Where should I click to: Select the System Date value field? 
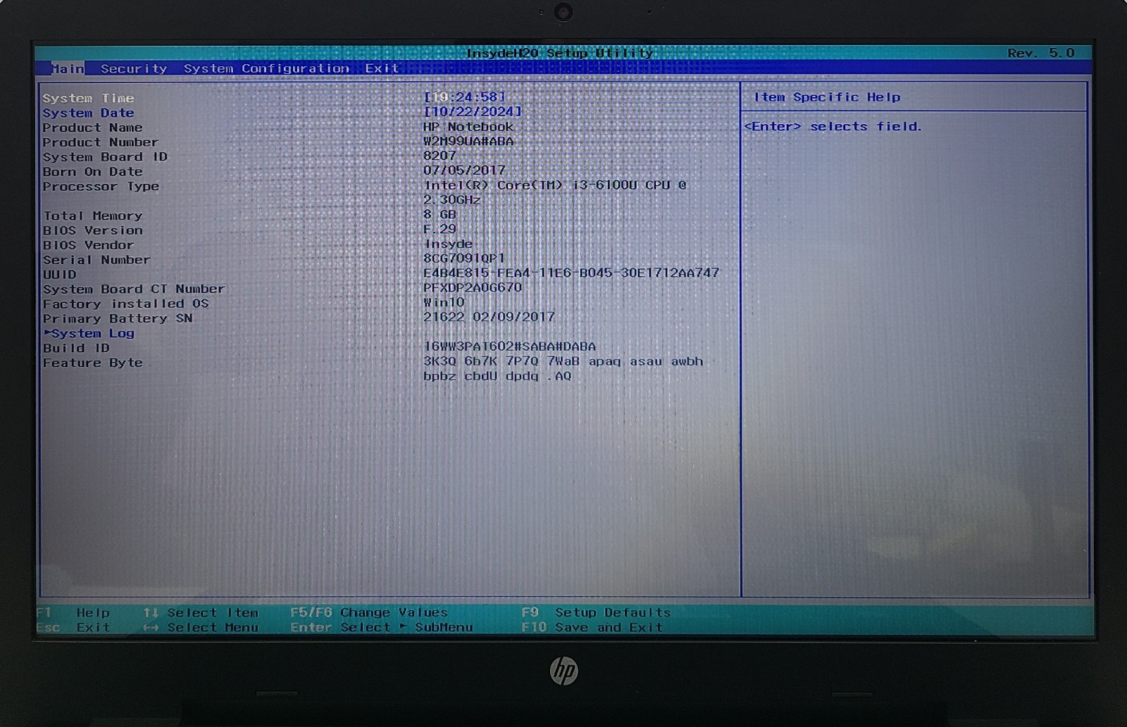click(x=473, y=111)
